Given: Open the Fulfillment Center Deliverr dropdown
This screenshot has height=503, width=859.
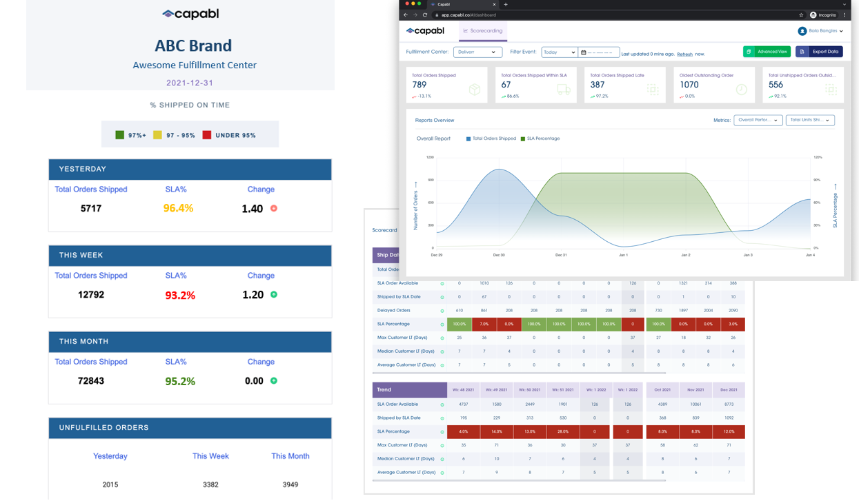Looking at the screenshot, I should click(x=477, y=52).
